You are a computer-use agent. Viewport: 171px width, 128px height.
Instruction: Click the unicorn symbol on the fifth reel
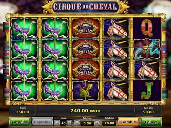coord(147,70)
